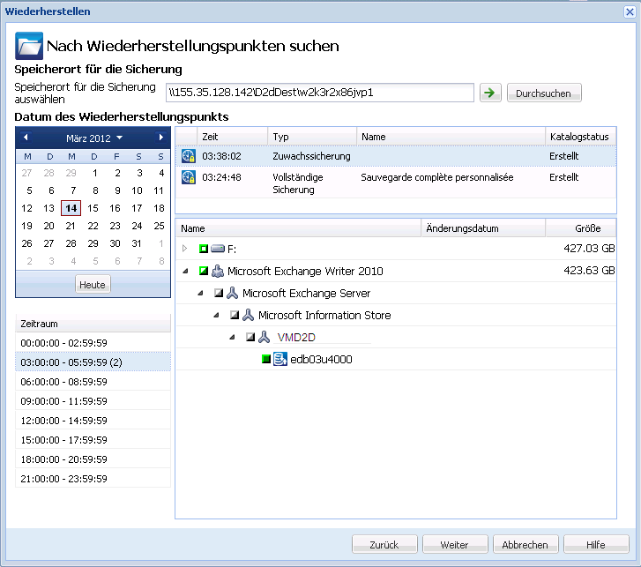The width and height of the screenshot is (641, 567).
Task: Sort by the Katalogstatus column header
Action: click(x=578, y=137)
